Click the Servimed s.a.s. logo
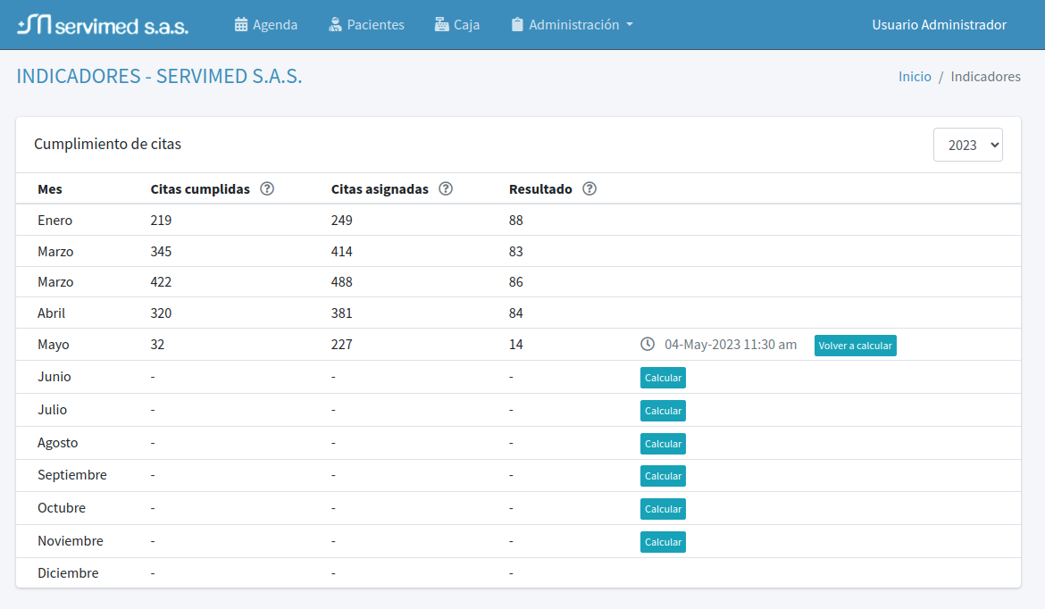Screen dimensions: 1045x609 click(103, 25)
